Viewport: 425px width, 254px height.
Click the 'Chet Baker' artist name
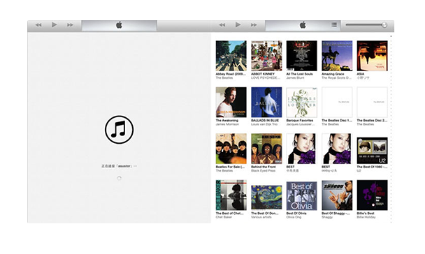click(x=224, y=217)
